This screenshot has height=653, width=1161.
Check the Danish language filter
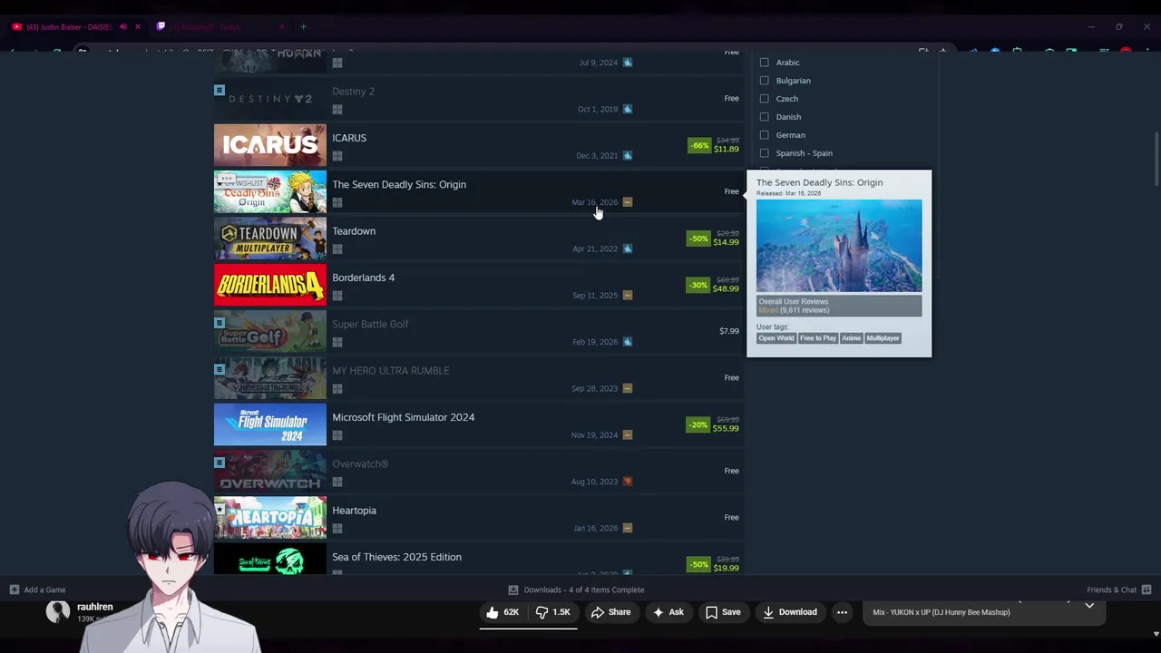[x=765, y=117]
